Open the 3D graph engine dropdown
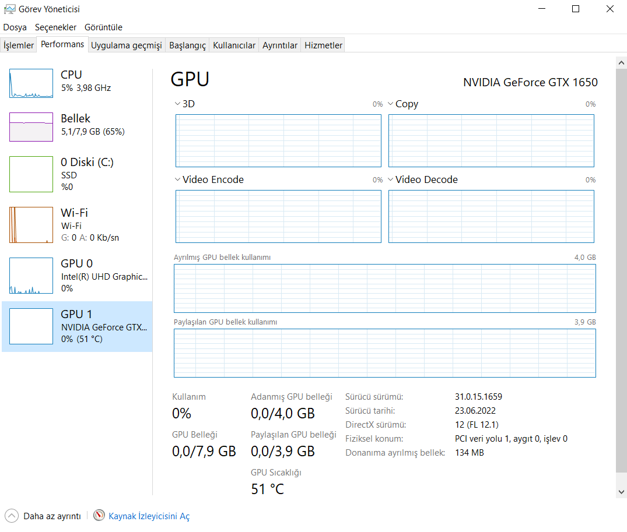Image resolution: width=627 pixels, height=532 pixels. click(177, 104)
